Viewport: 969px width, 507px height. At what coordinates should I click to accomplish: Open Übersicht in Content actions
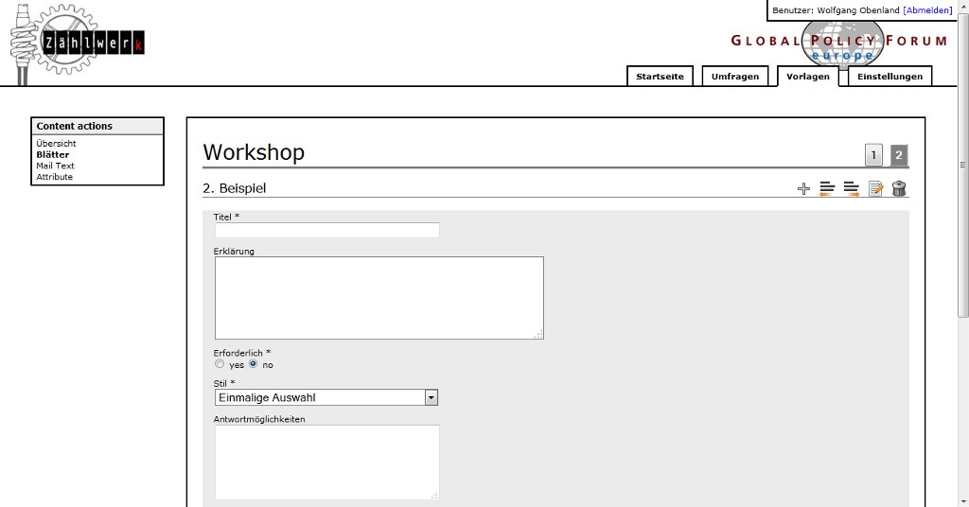click(x=56, y=144)
